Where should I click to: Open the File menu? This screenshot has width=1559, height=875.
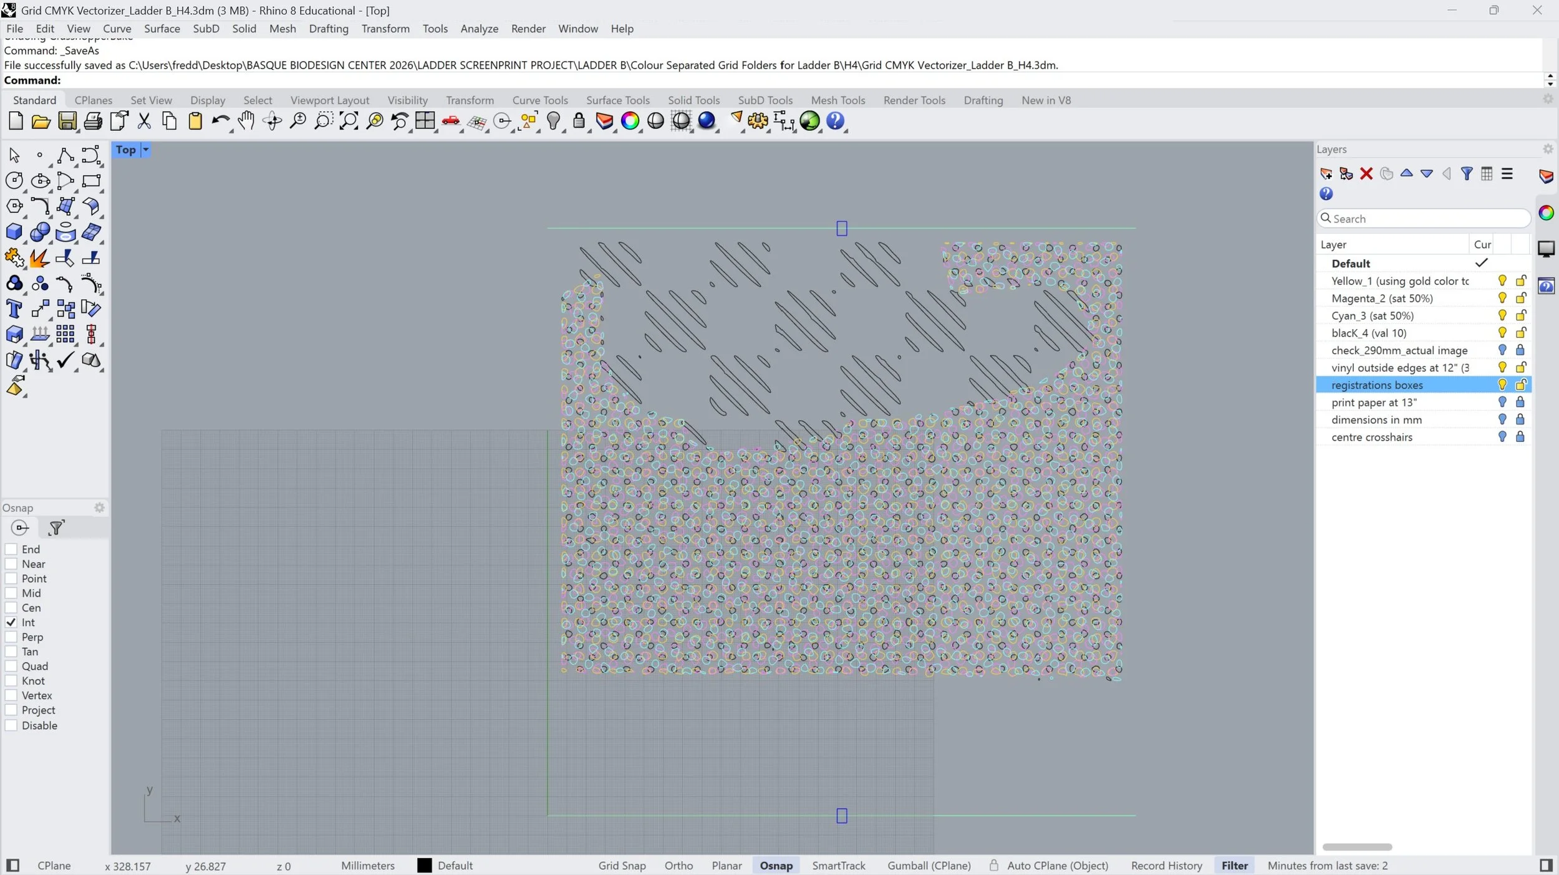click(x=14, y=29)
